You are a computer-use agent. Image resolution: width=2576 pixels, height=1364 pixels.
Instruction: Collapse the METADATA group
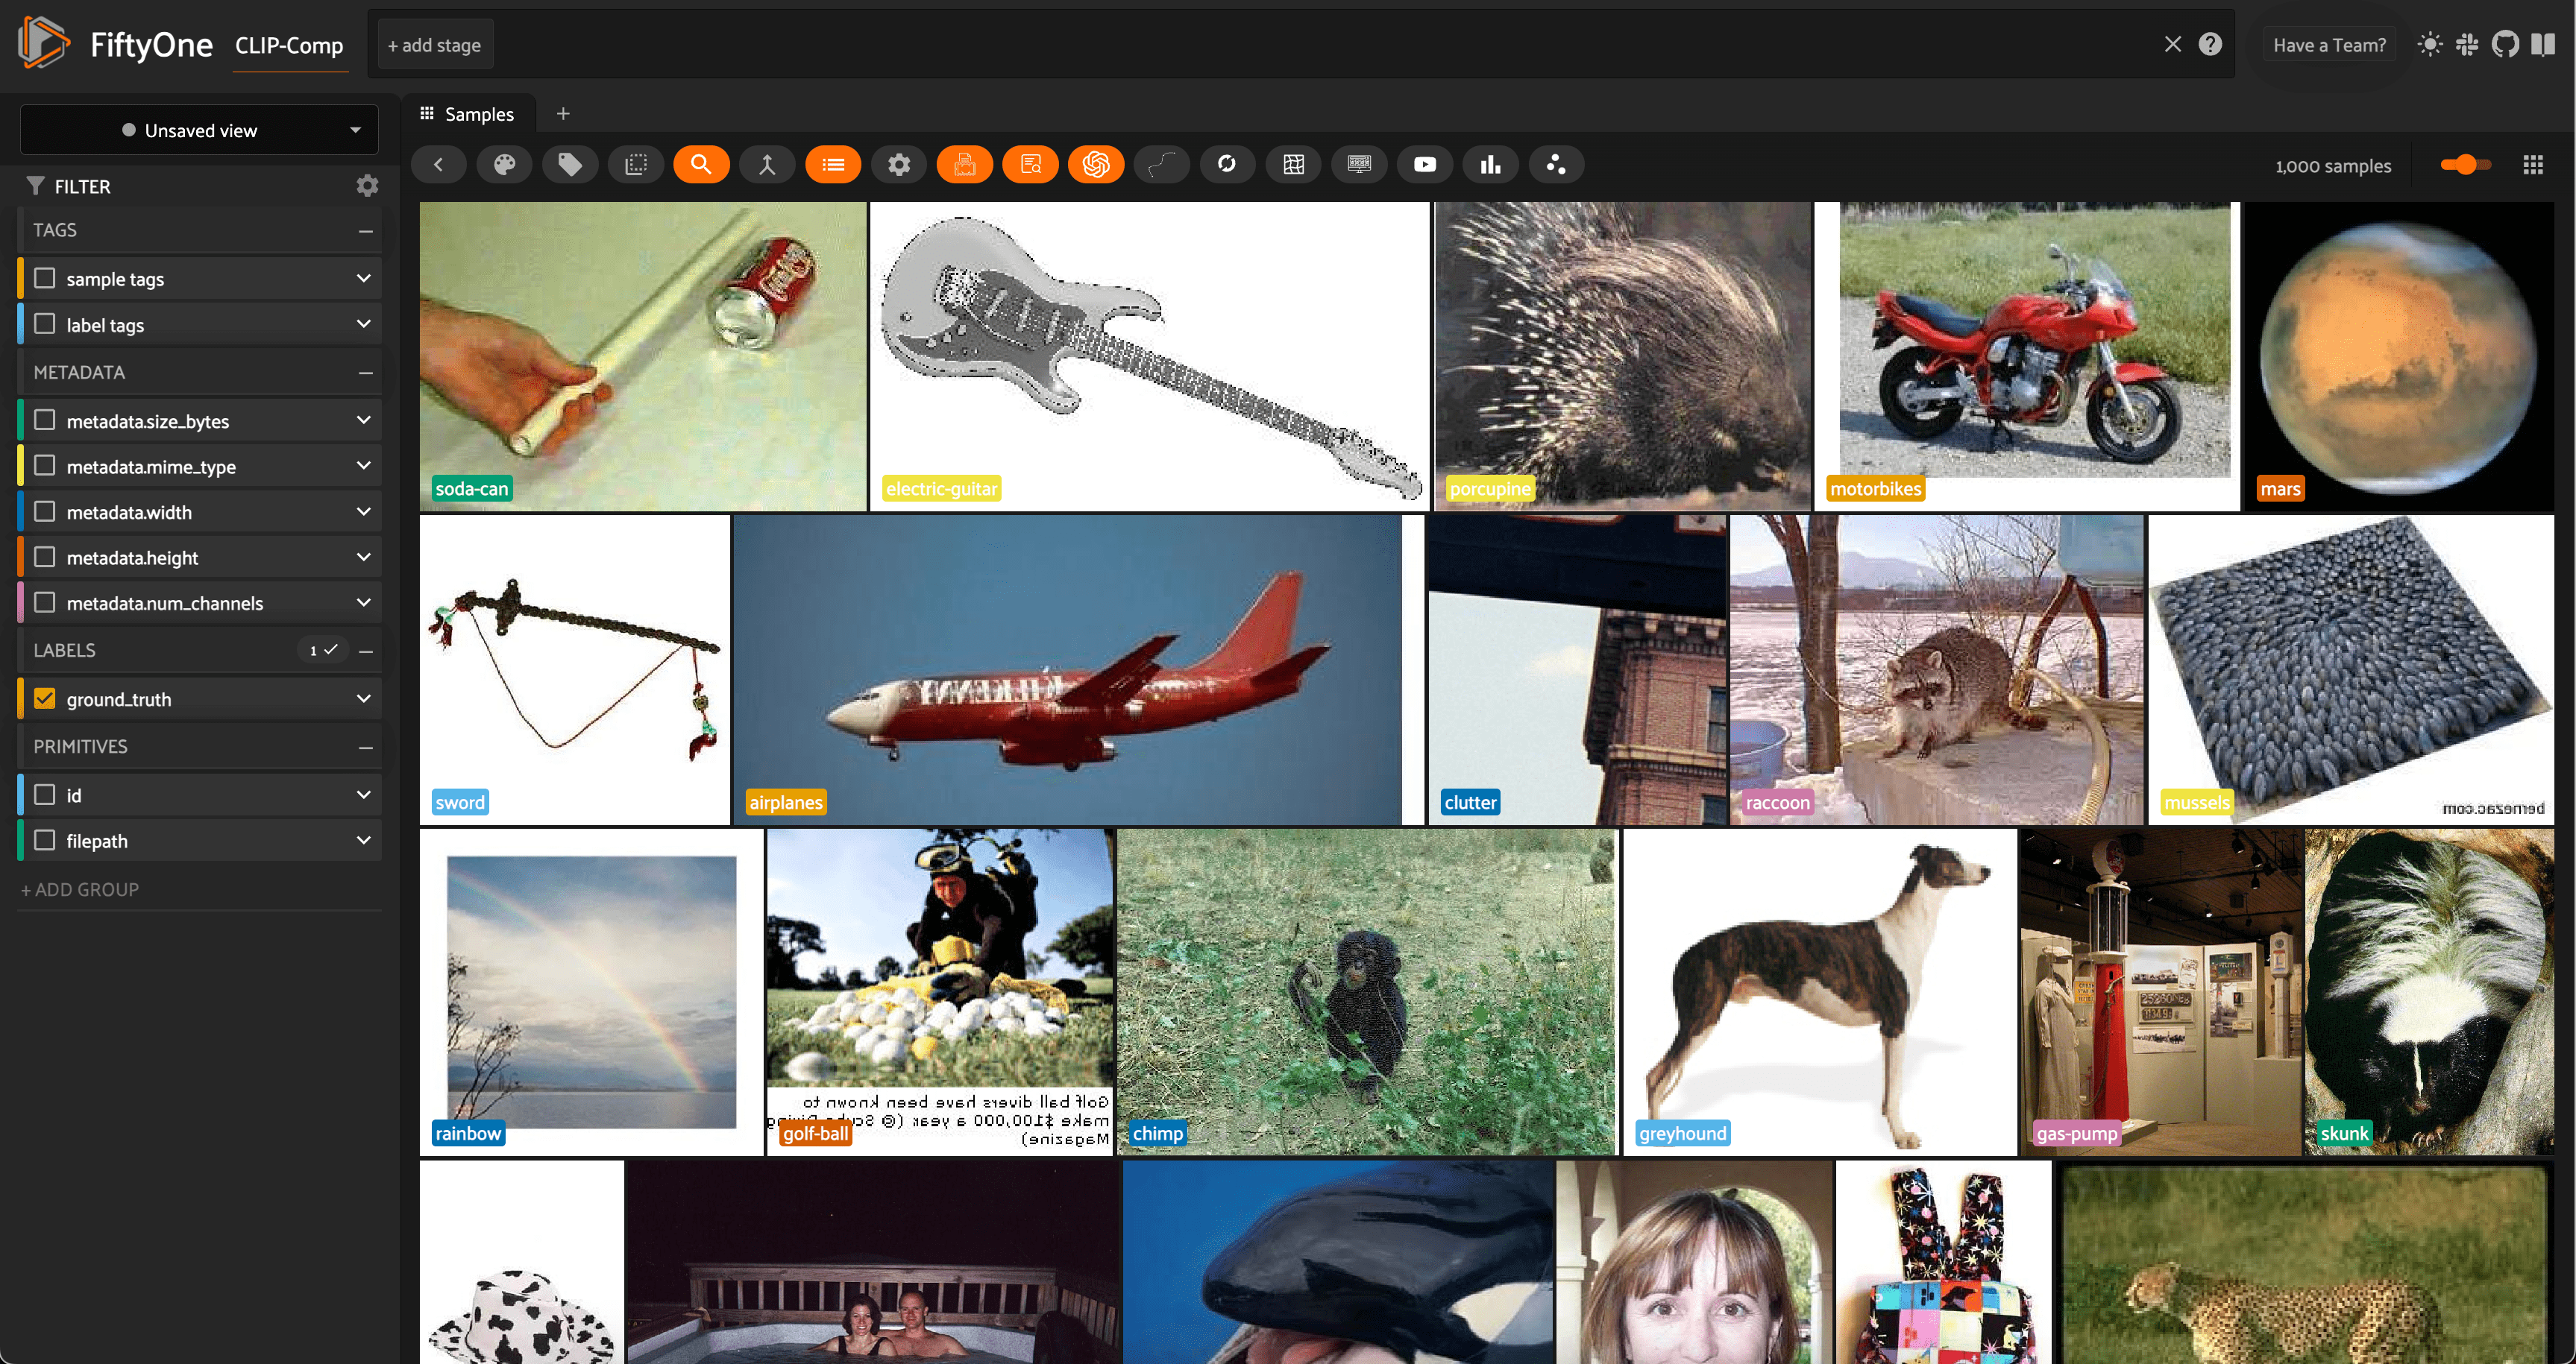coord(366,373)
